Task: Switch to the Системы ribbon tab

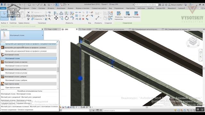Action: (42, 8)
